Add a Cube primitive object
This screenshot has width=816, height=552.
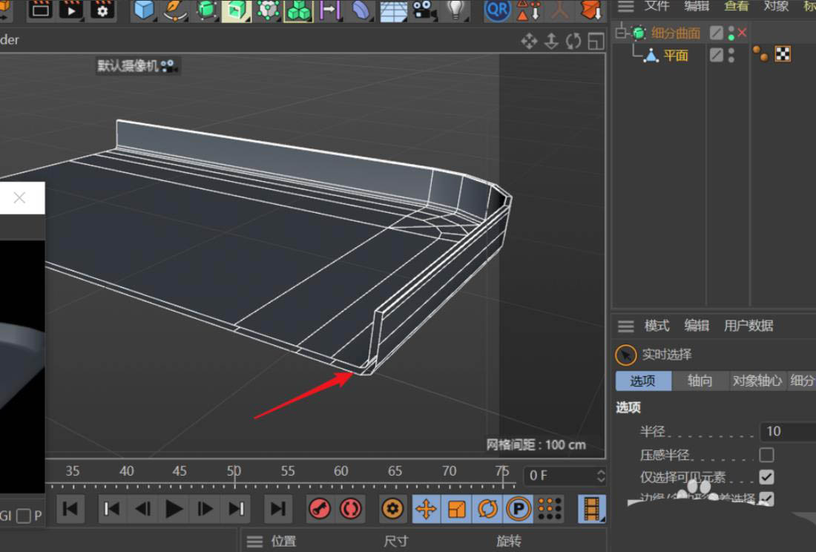click(144, 10)
